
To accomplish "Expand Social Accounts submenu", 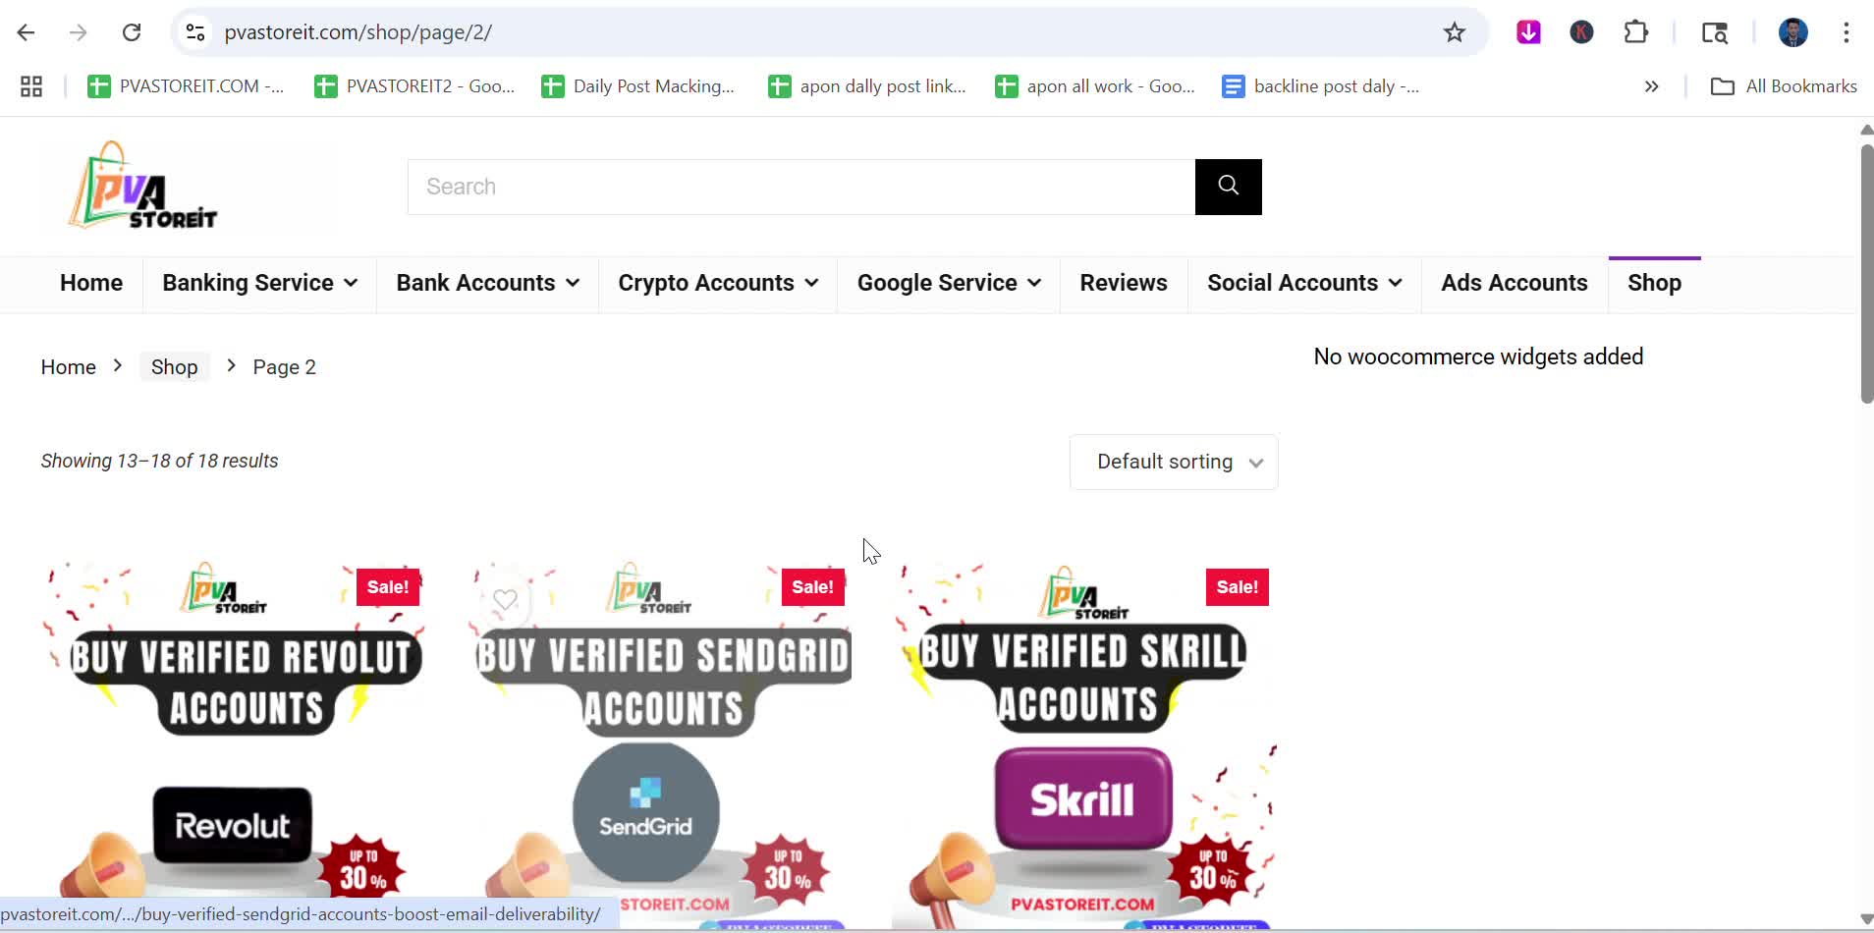I will 1304,283.
